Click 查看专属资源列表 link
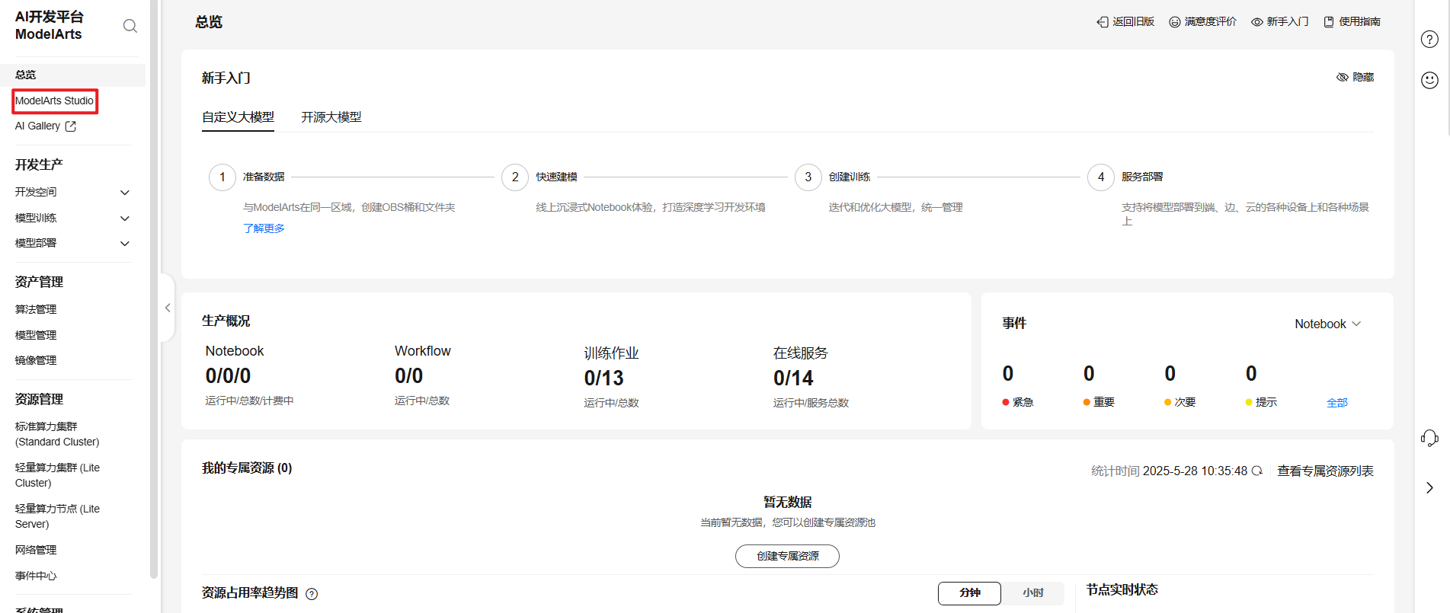 [x=1325, y=471]
